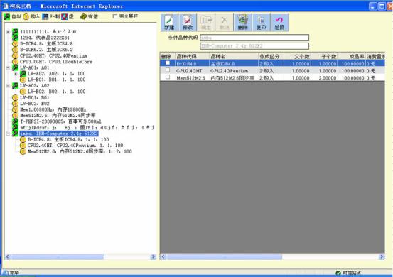Click the horizontal scrollbar thumb under the grid

225,256
